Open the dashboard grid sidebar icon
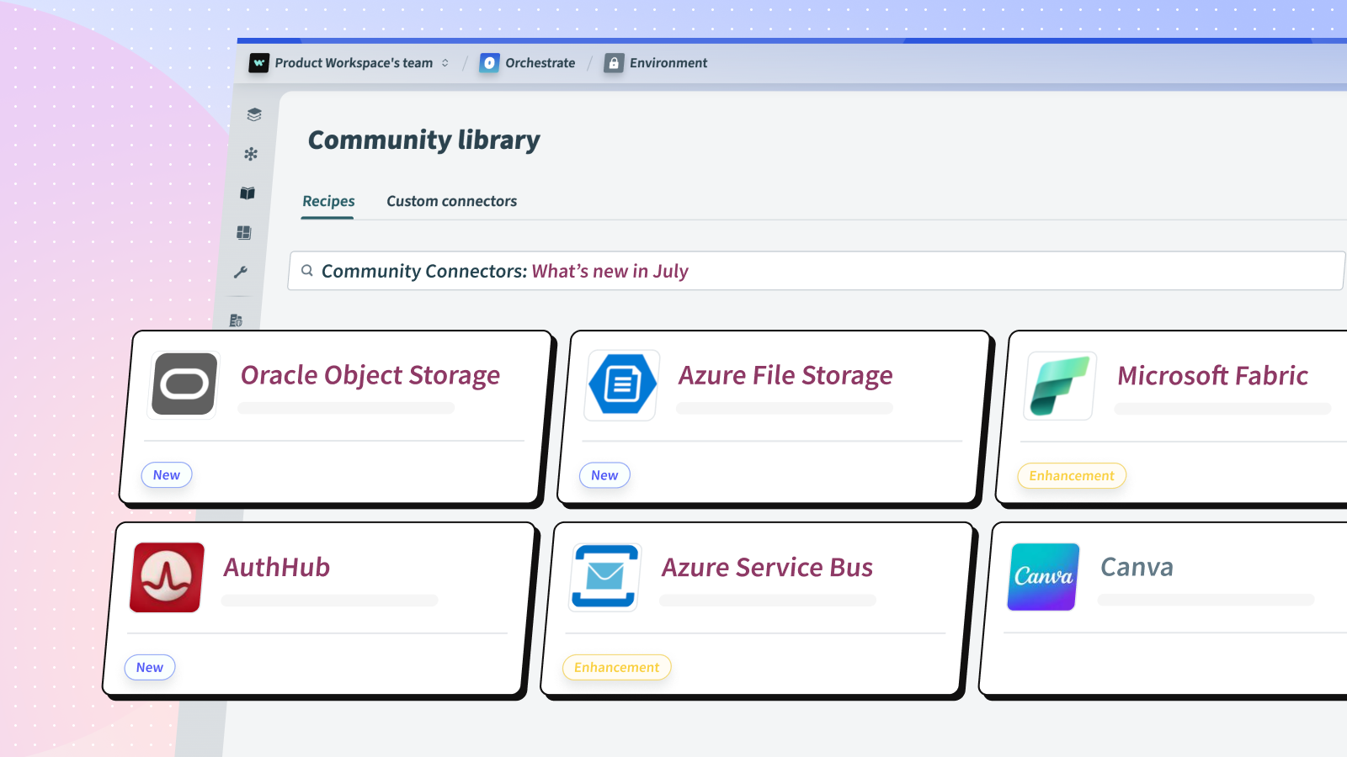 point(244,233)
